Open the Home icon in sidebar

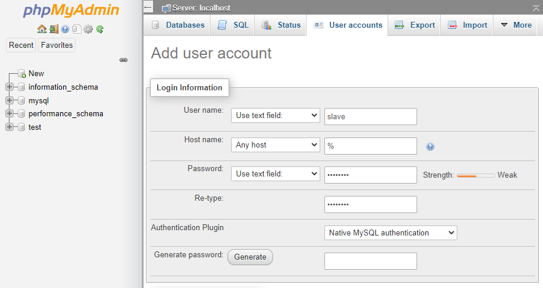point(42,29)
